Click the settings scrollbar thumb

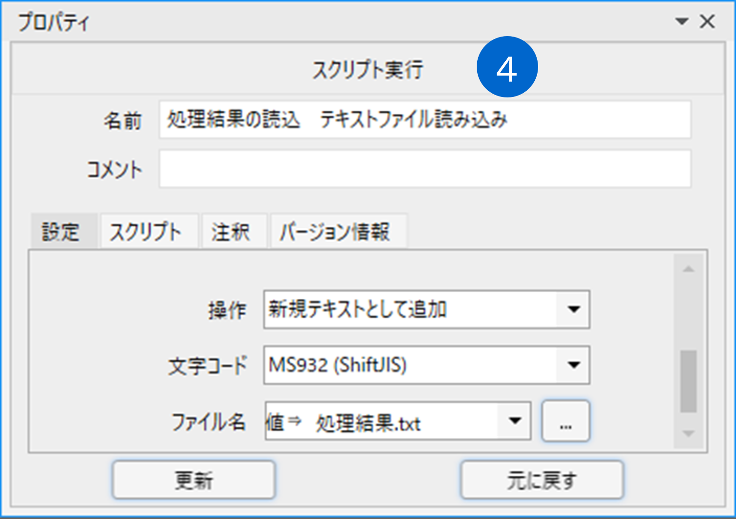[x=688, y=381]
